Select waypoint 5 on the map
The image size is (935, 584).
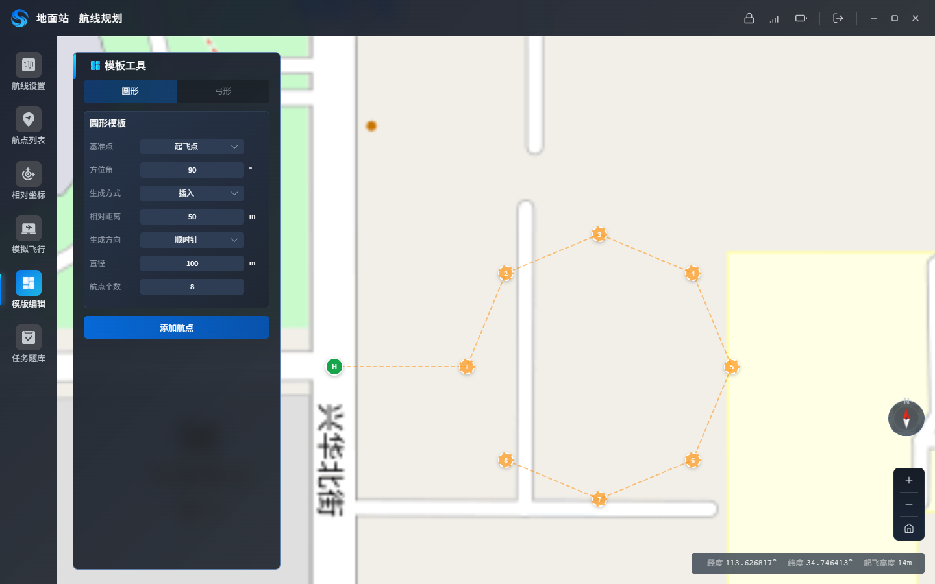(x=732, y=367)
